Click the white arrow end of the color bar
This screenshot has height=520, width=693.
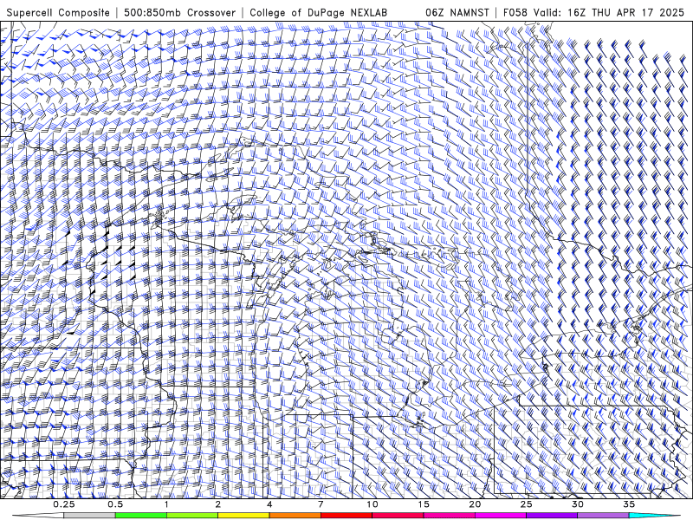(x=38, y=516)
